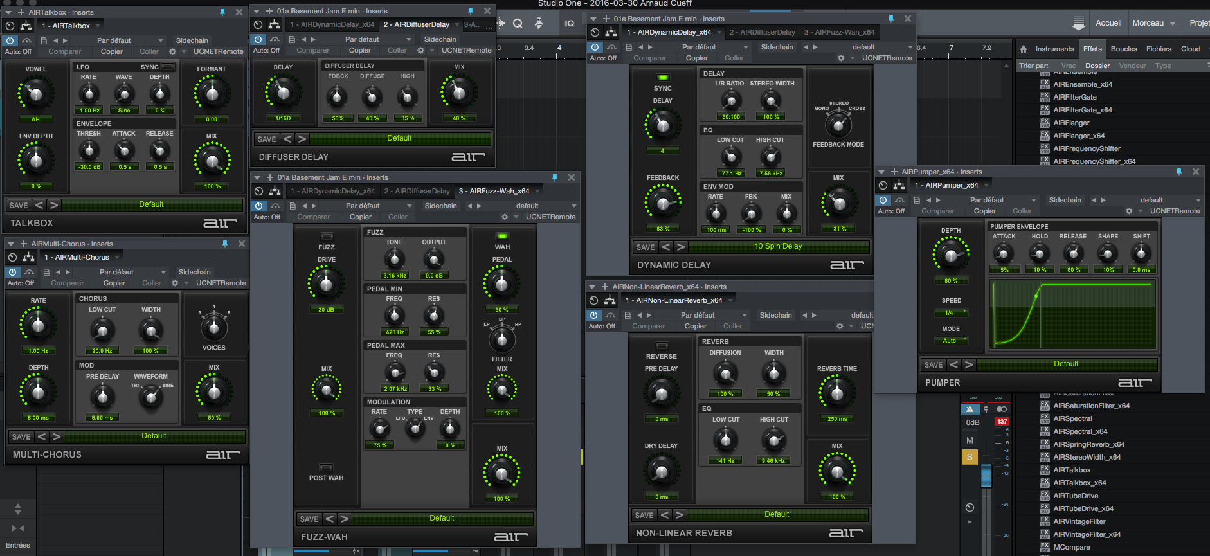The height and width of the screenshot is (556, 1210).
Task: Click the home icon in browser panel
Action: click(1024, 49)
